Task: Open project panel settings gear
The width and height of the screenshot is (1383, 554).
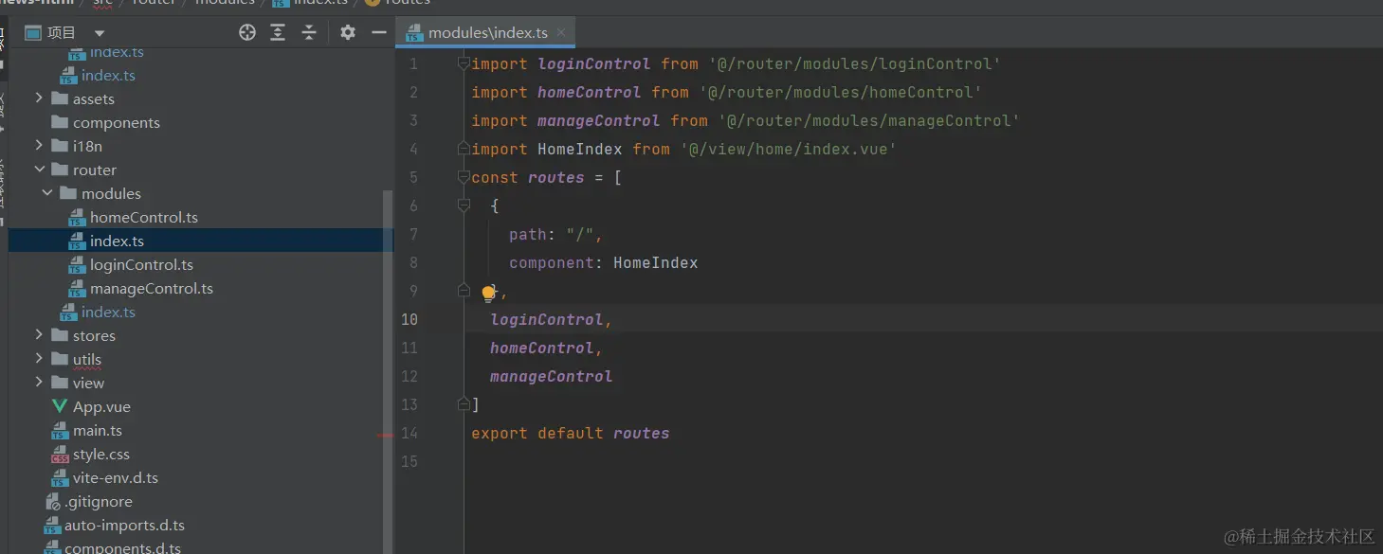Action: [x=348, y=32]
